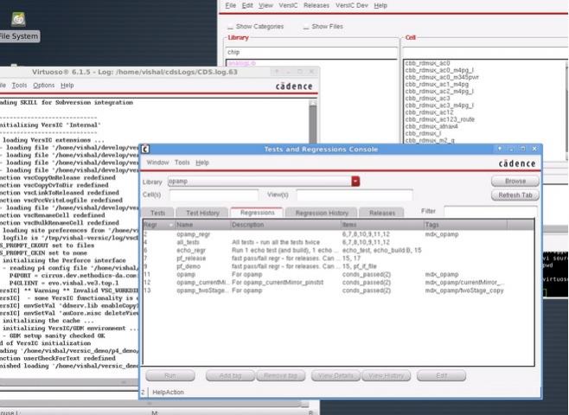The width and height of the screenshot is (569, 415).
Task: Click the Add tag button
Action: 230,376
